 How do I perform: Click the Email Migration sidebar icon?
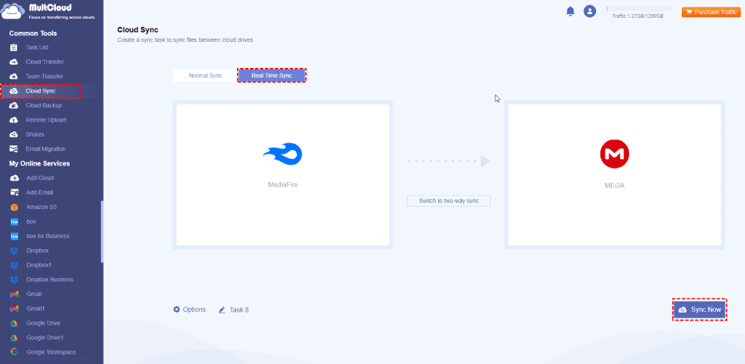pos(13,149)
